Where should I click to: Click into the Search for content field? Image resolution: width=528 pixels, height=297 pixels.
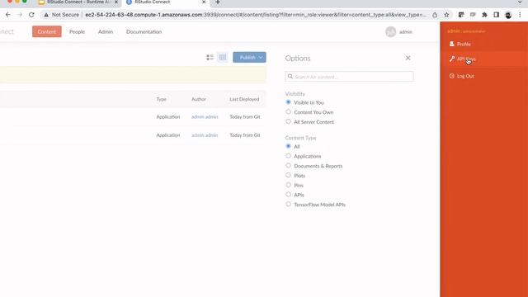click(349, 77)
